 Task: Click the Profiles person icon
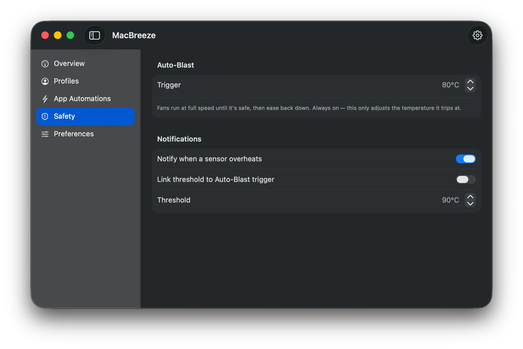click(x=45, y=81)
